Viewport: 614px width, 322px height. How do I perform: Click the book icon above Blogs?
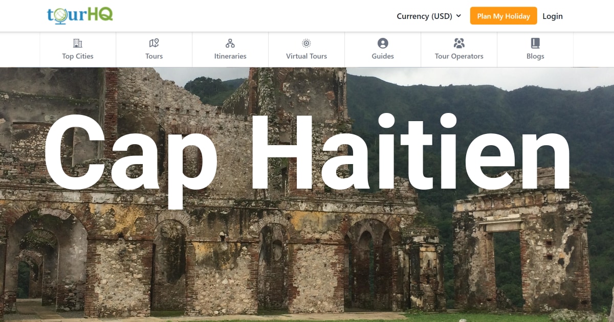535,43
